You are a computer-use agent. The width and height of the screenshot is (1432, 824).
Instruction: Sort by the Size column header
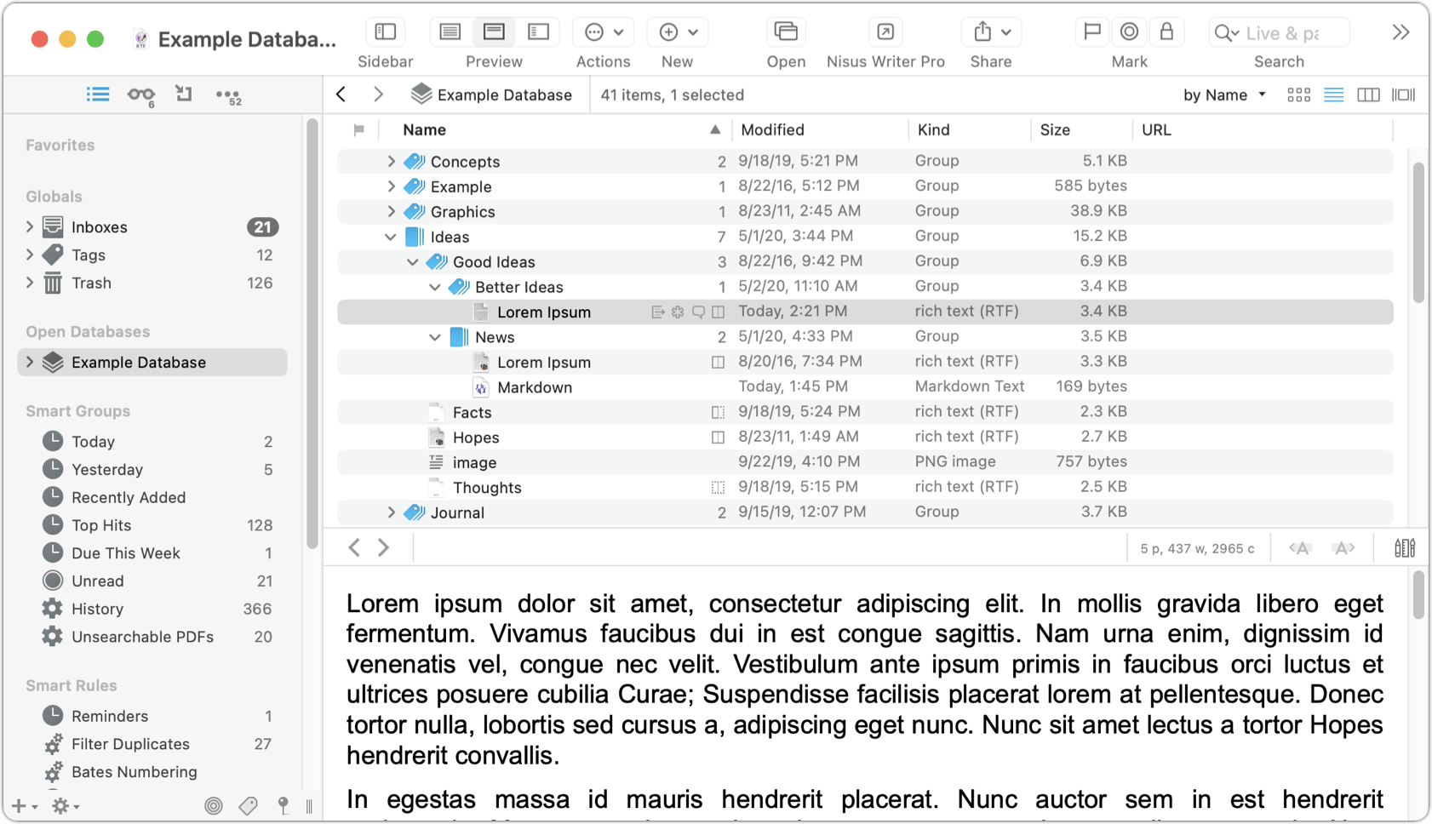(1080, 129)
